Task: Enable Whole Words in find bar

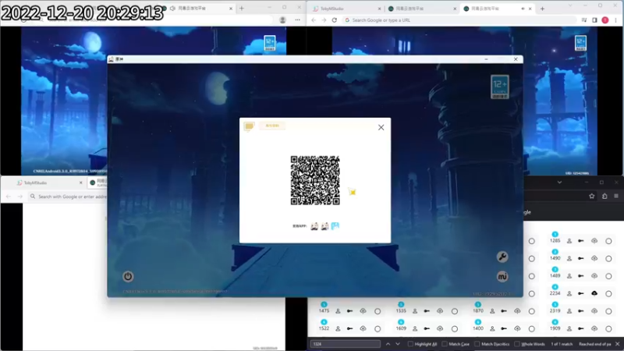Action: pos(516,344)
